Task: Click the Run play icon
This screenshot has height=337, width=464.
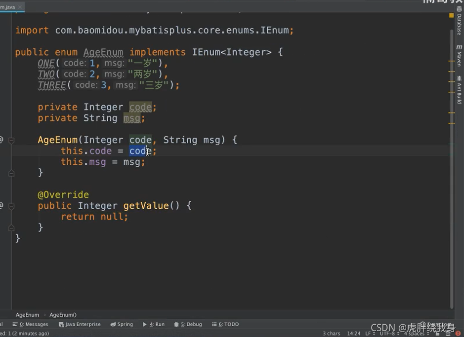Action: 144,324
